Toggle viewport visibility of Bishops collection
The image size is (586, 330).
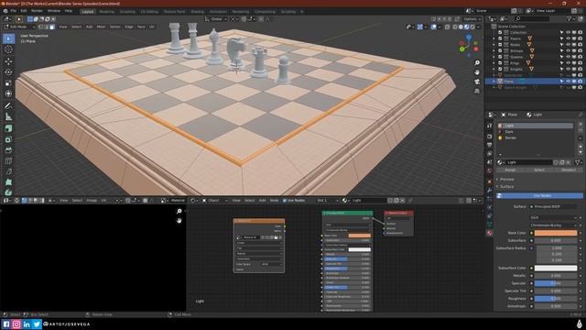coord(568,50)
